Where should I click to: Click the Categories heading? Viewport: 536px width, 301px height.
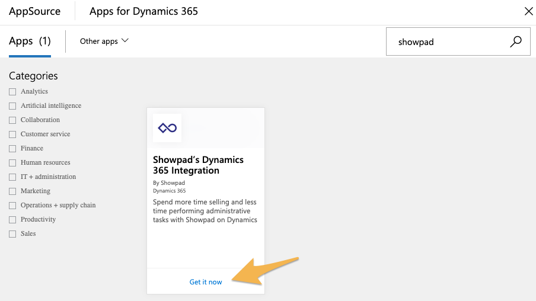coord(33,76)
